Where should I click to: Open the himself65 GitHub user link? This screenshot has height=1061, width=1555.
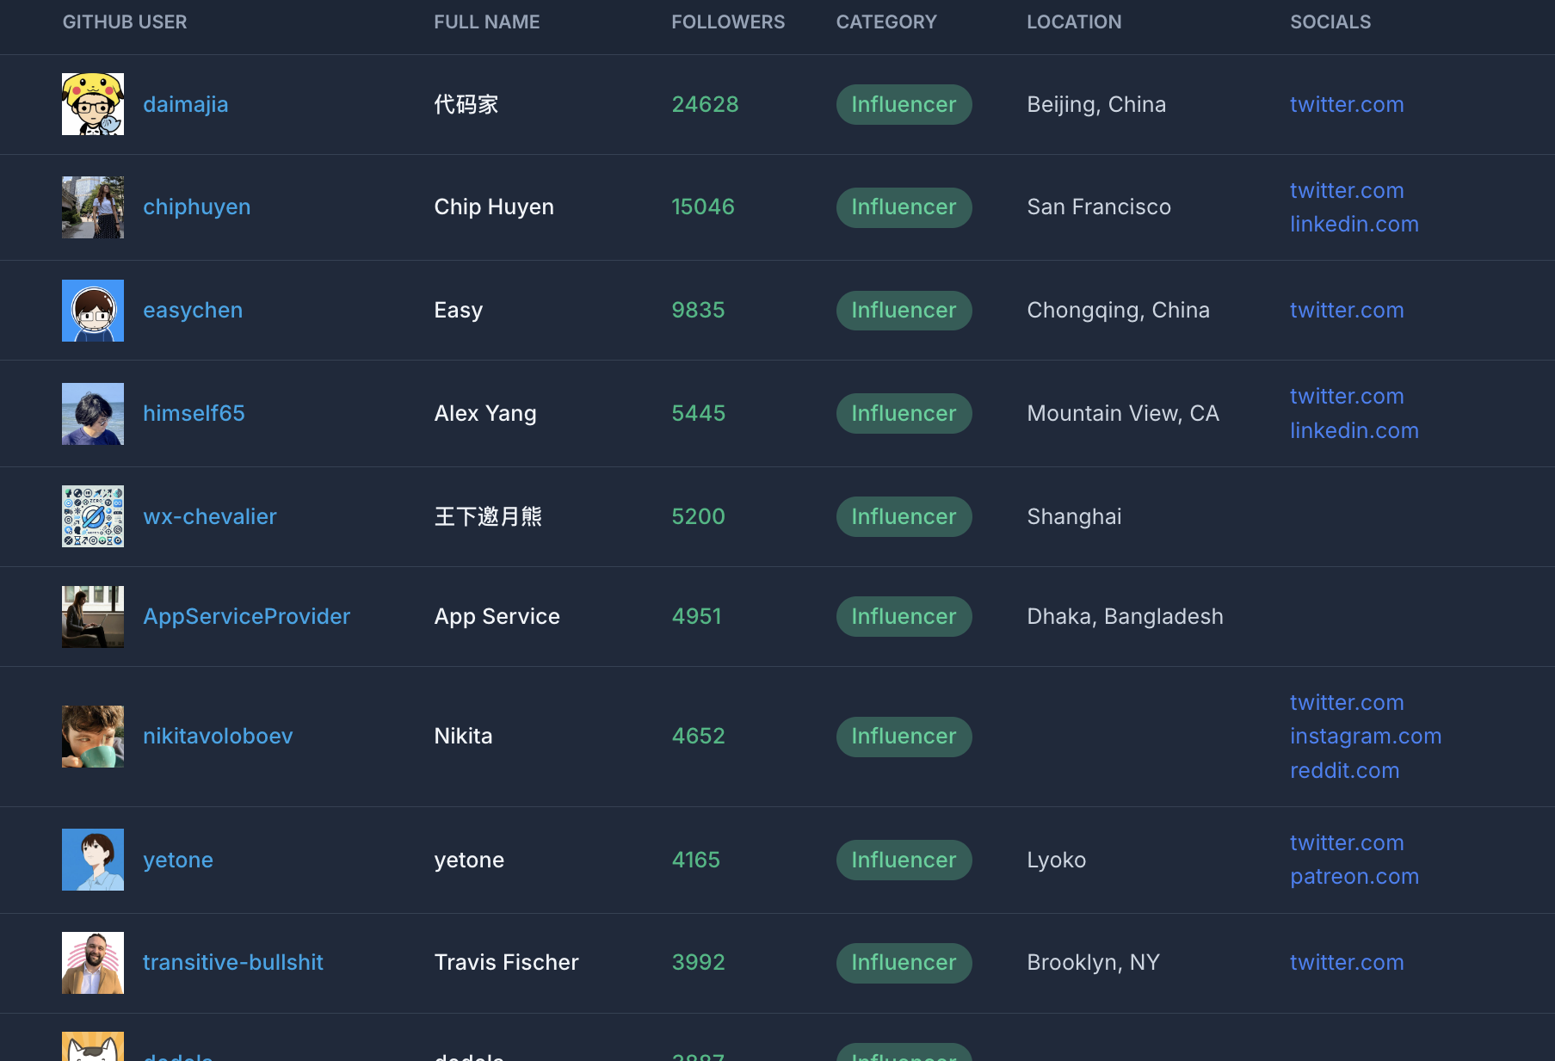click(194, 414)
